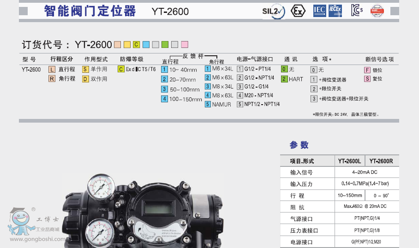Click code box 1 beside 10~40mm
The height and width of the screenshot is (248, 419).
(164, 70)
